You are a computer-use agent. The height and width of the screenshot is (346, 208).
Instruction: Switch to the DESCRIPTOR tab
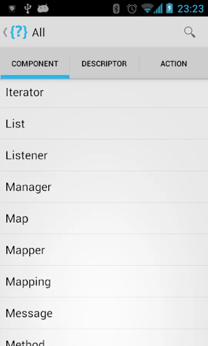[x=104, y=63]
